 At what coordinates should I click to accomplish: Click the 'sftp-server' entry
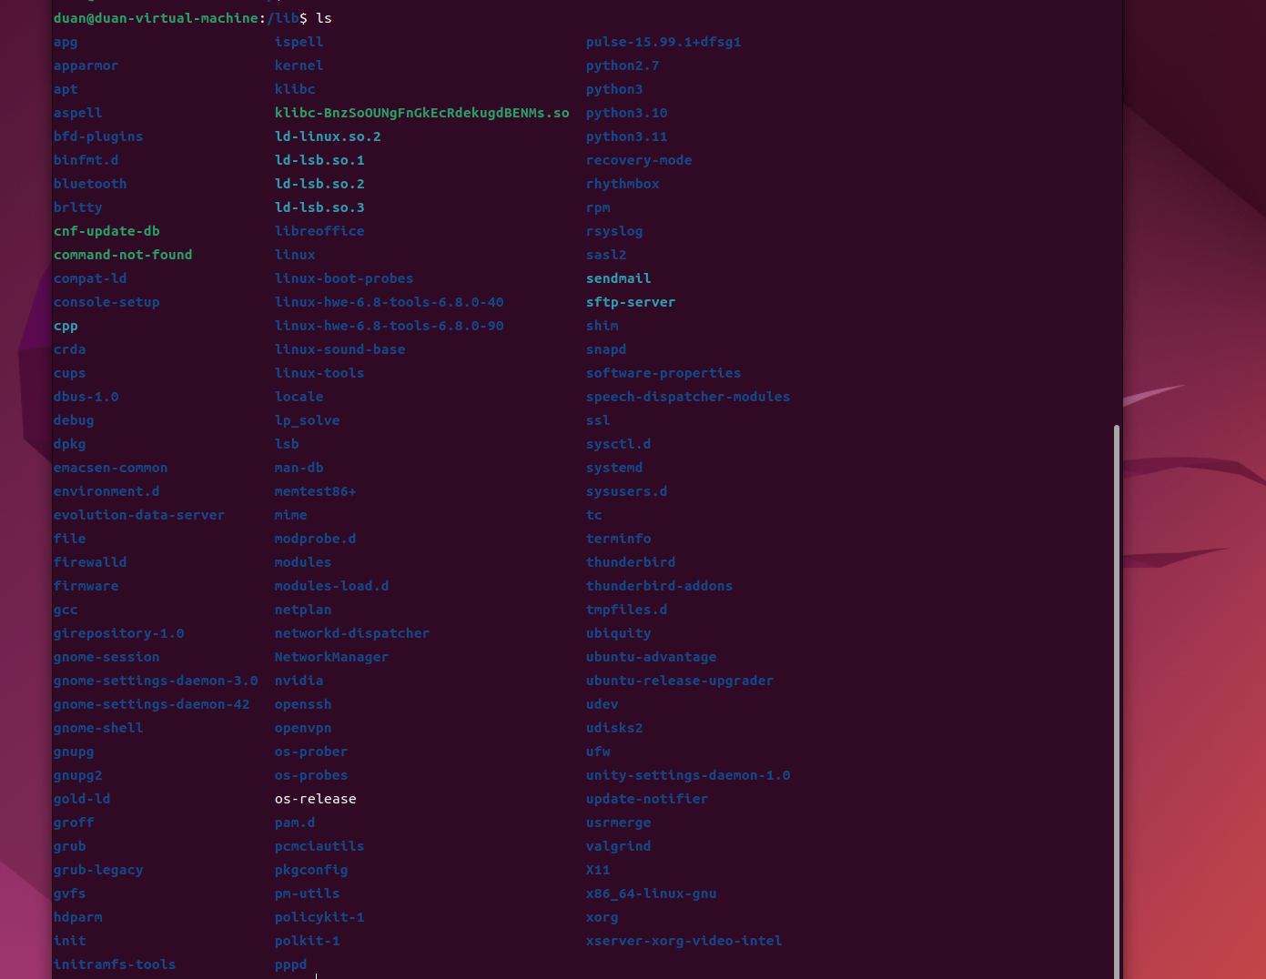[631, 302]
